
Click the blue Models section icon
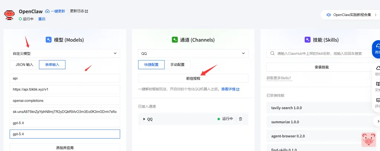click(49, 40)
